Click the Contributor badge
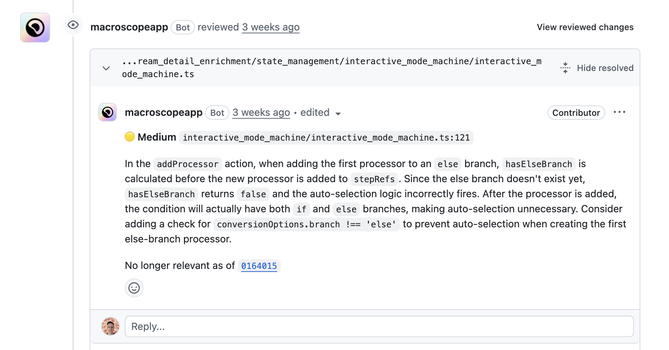 click(x=576, y=113)
